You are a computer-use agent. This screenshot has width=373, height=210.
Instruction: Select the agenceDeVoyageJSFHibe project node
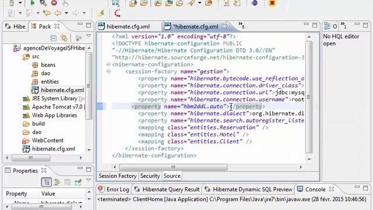(49, 48)
